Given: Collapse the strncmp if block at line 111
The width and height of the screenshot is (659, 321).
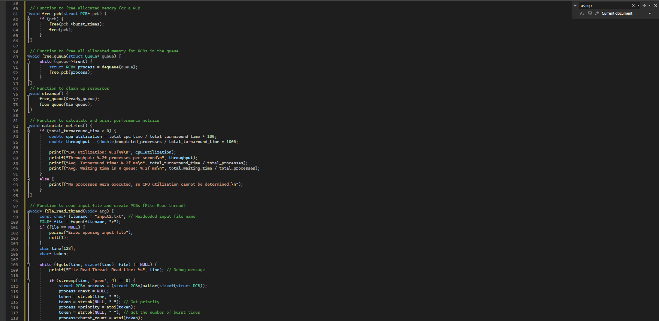Looking at the screenshot, I should pyautogui.click(x=28, y=280).
